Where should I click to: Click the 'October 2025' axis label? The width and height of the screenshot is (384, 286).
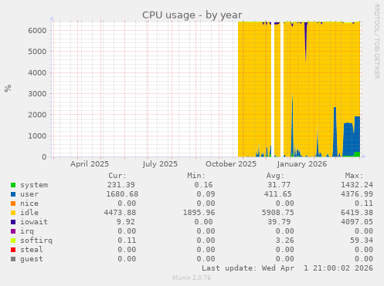231,164
